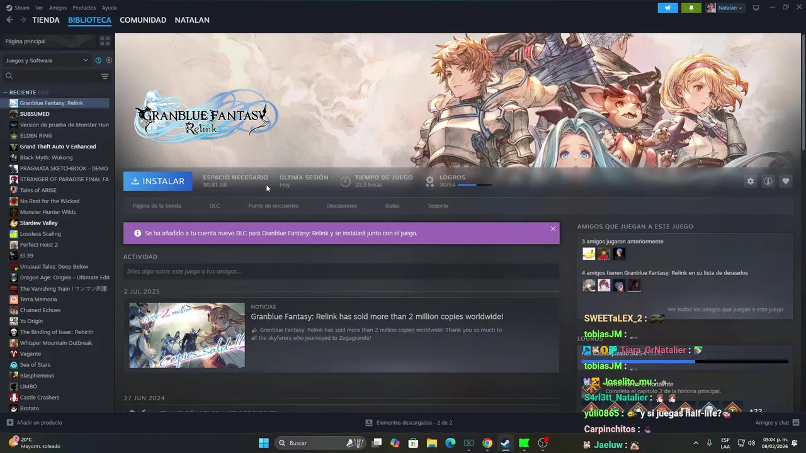Click the Castle Crashers game icon
806x453 pixels.
[x=14, y=398]
